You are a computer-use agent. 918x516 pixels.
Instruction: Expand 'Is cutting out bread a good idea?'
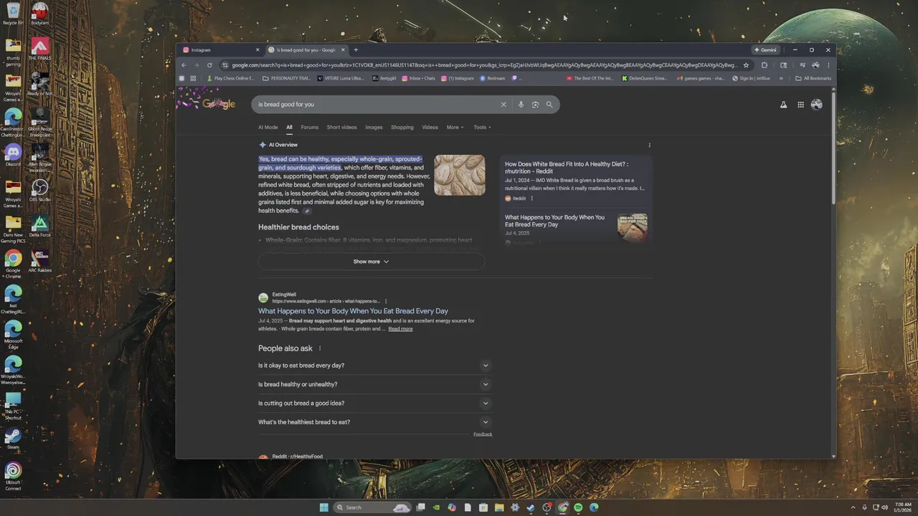coord(375,403)
